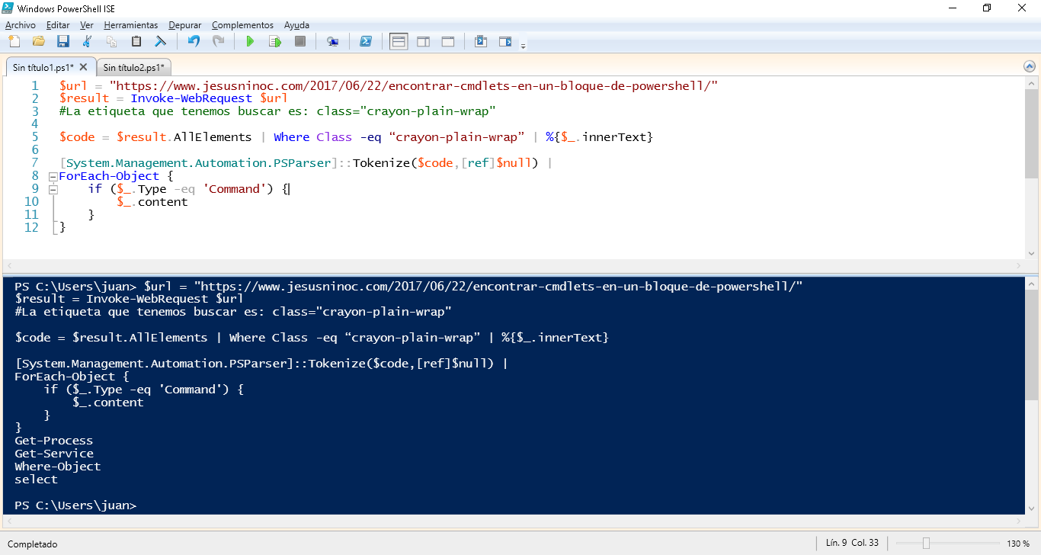
Task: Toggle Show Script Pane Top layout
Action: pos(398,41)
